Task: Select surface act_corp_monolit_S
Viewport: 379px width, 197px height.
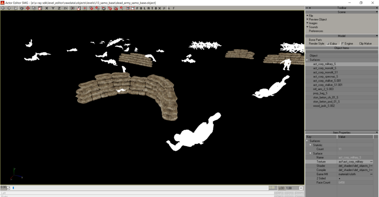Action: [x=325, y=68]
